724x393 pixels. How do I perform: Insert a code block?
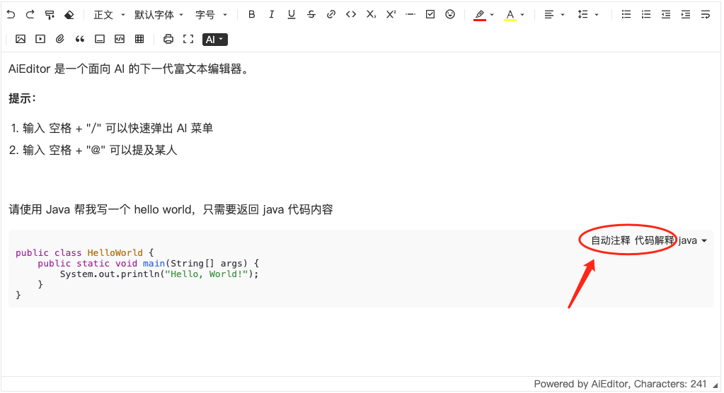click(x=120, y=39)
